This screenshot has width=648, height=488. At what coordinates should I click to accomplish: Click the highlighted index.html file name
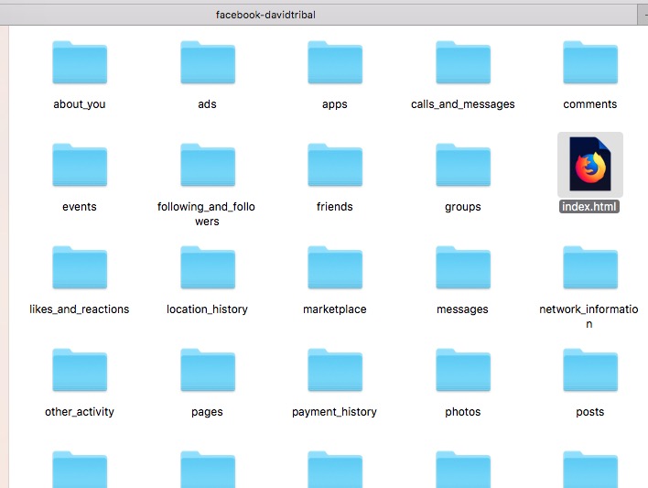589,207
